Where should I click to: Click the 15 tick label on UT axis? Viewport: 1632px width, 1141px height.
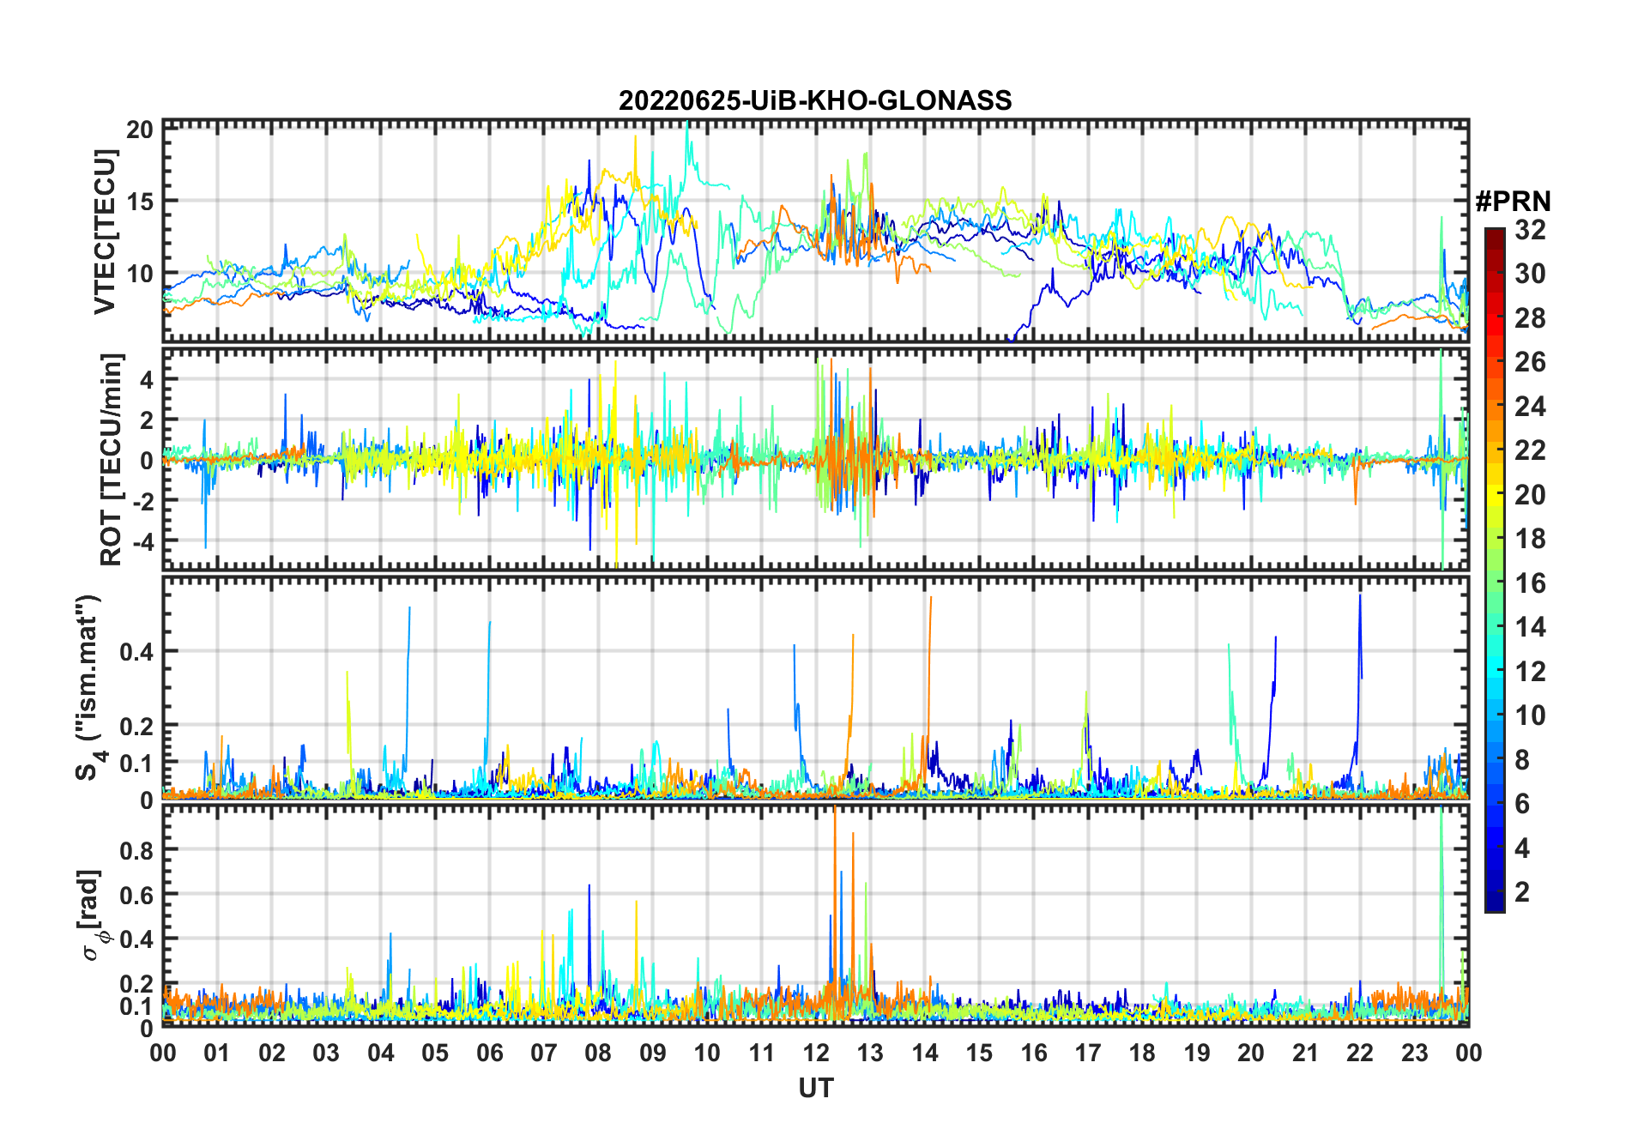click(x=979, y=1053)
